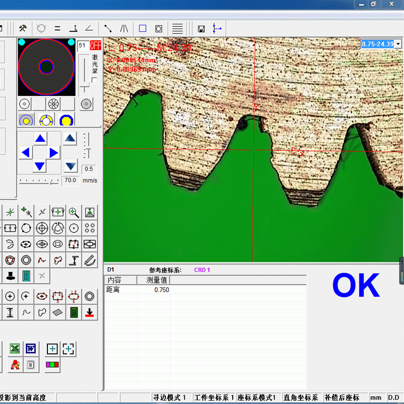
Task: Click the 内容 column header
Action: 114,280
